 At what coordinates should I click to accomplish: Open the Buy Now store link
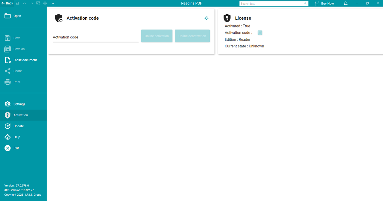324,3
